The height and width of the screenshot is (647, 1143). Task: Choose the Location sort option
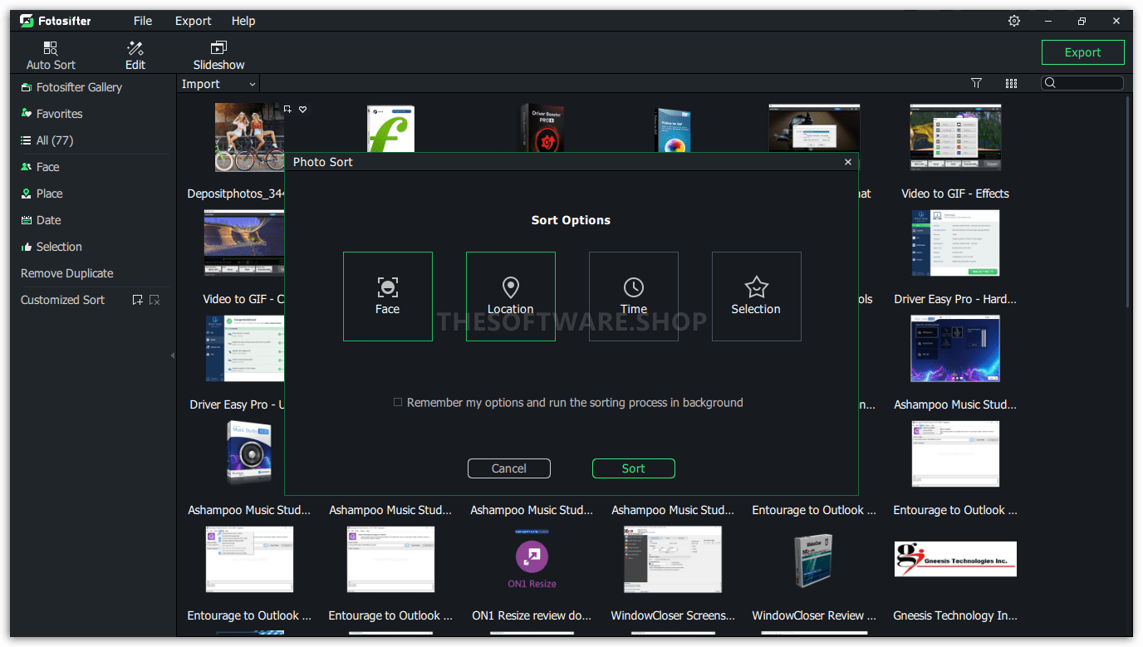point(511,296)
